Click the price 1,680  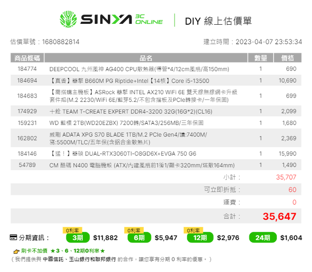289,123
